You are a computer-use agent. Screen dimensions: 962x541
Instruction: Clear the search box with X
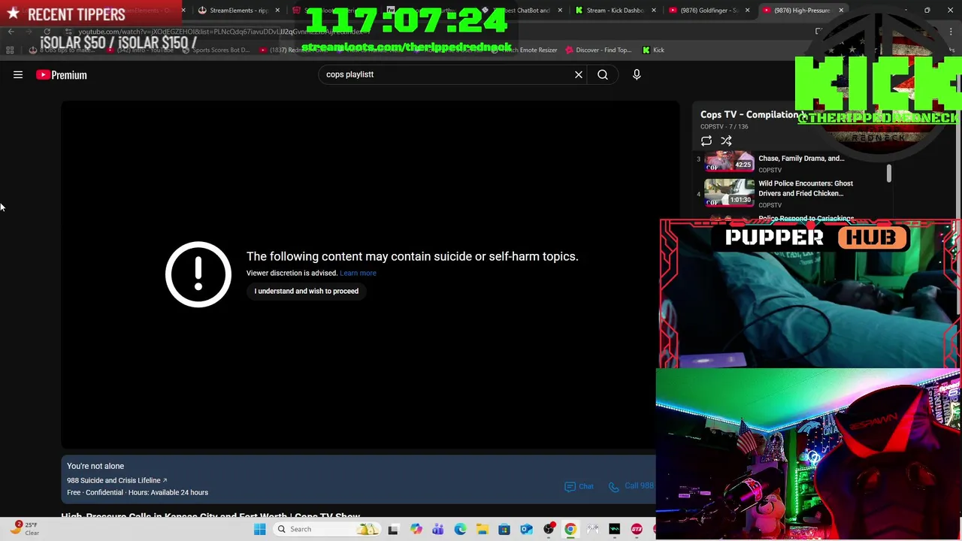579,74
